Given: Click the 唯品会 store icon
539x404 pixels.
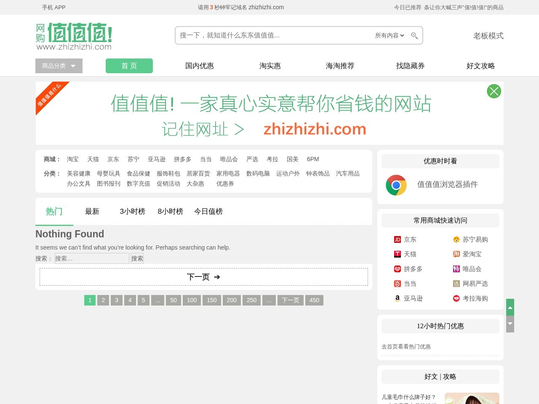Looking at the screenshot, I should pyautogui.click(x=456, y=269).
